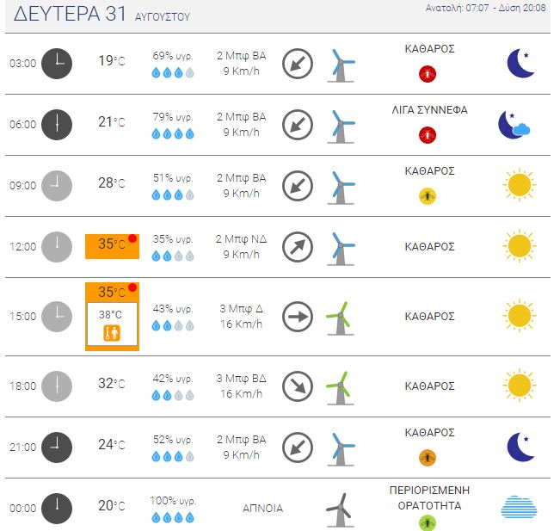Click the sunrise and sunset times text
The image size is (560, 531).
(485, 8)
